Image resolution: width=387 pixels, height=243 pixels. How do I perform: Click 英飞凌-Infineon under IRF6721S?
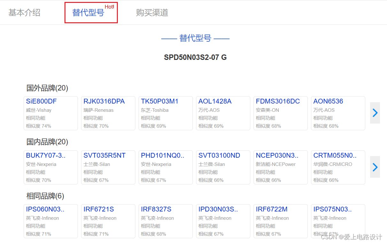[x=100, y=218]
